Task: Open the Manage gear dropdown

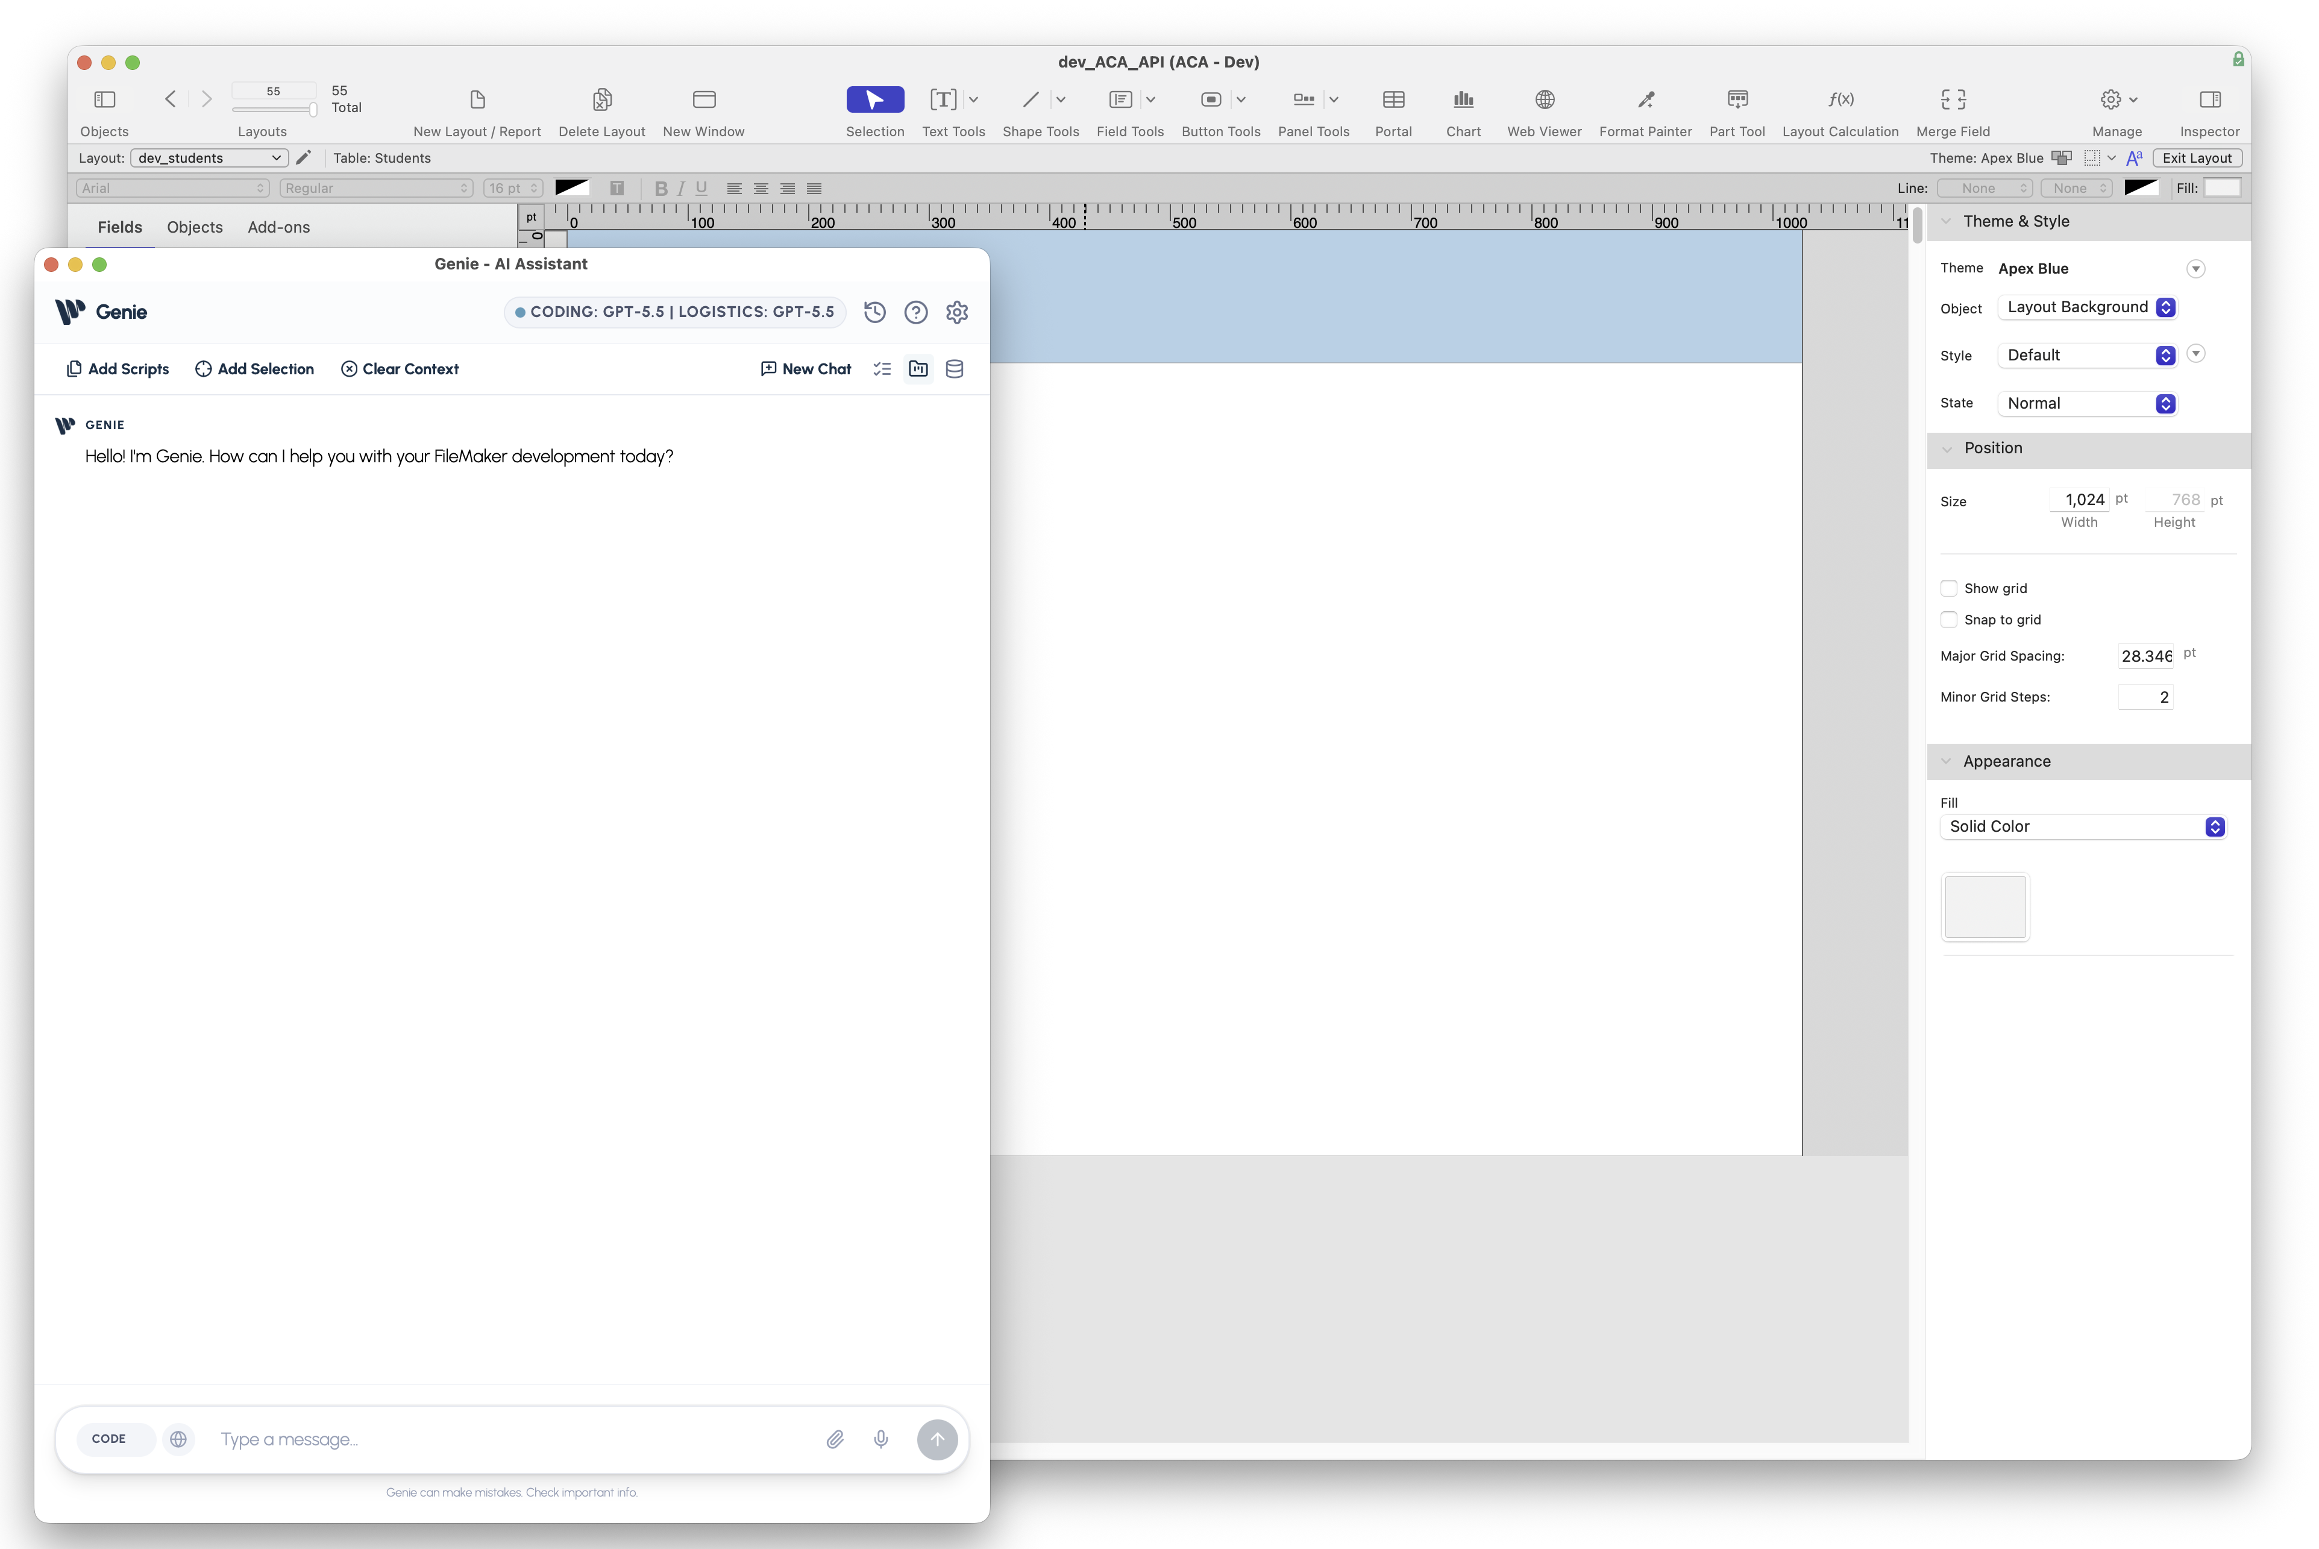Action: (2118, 100)
